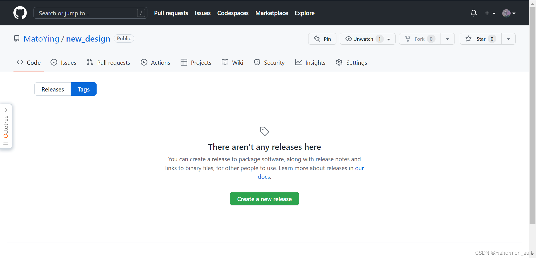The width and height of the screenshot is (536, 258).
Task: Switch to the repository Pull requests tab
Action: (x=108, y=62)
